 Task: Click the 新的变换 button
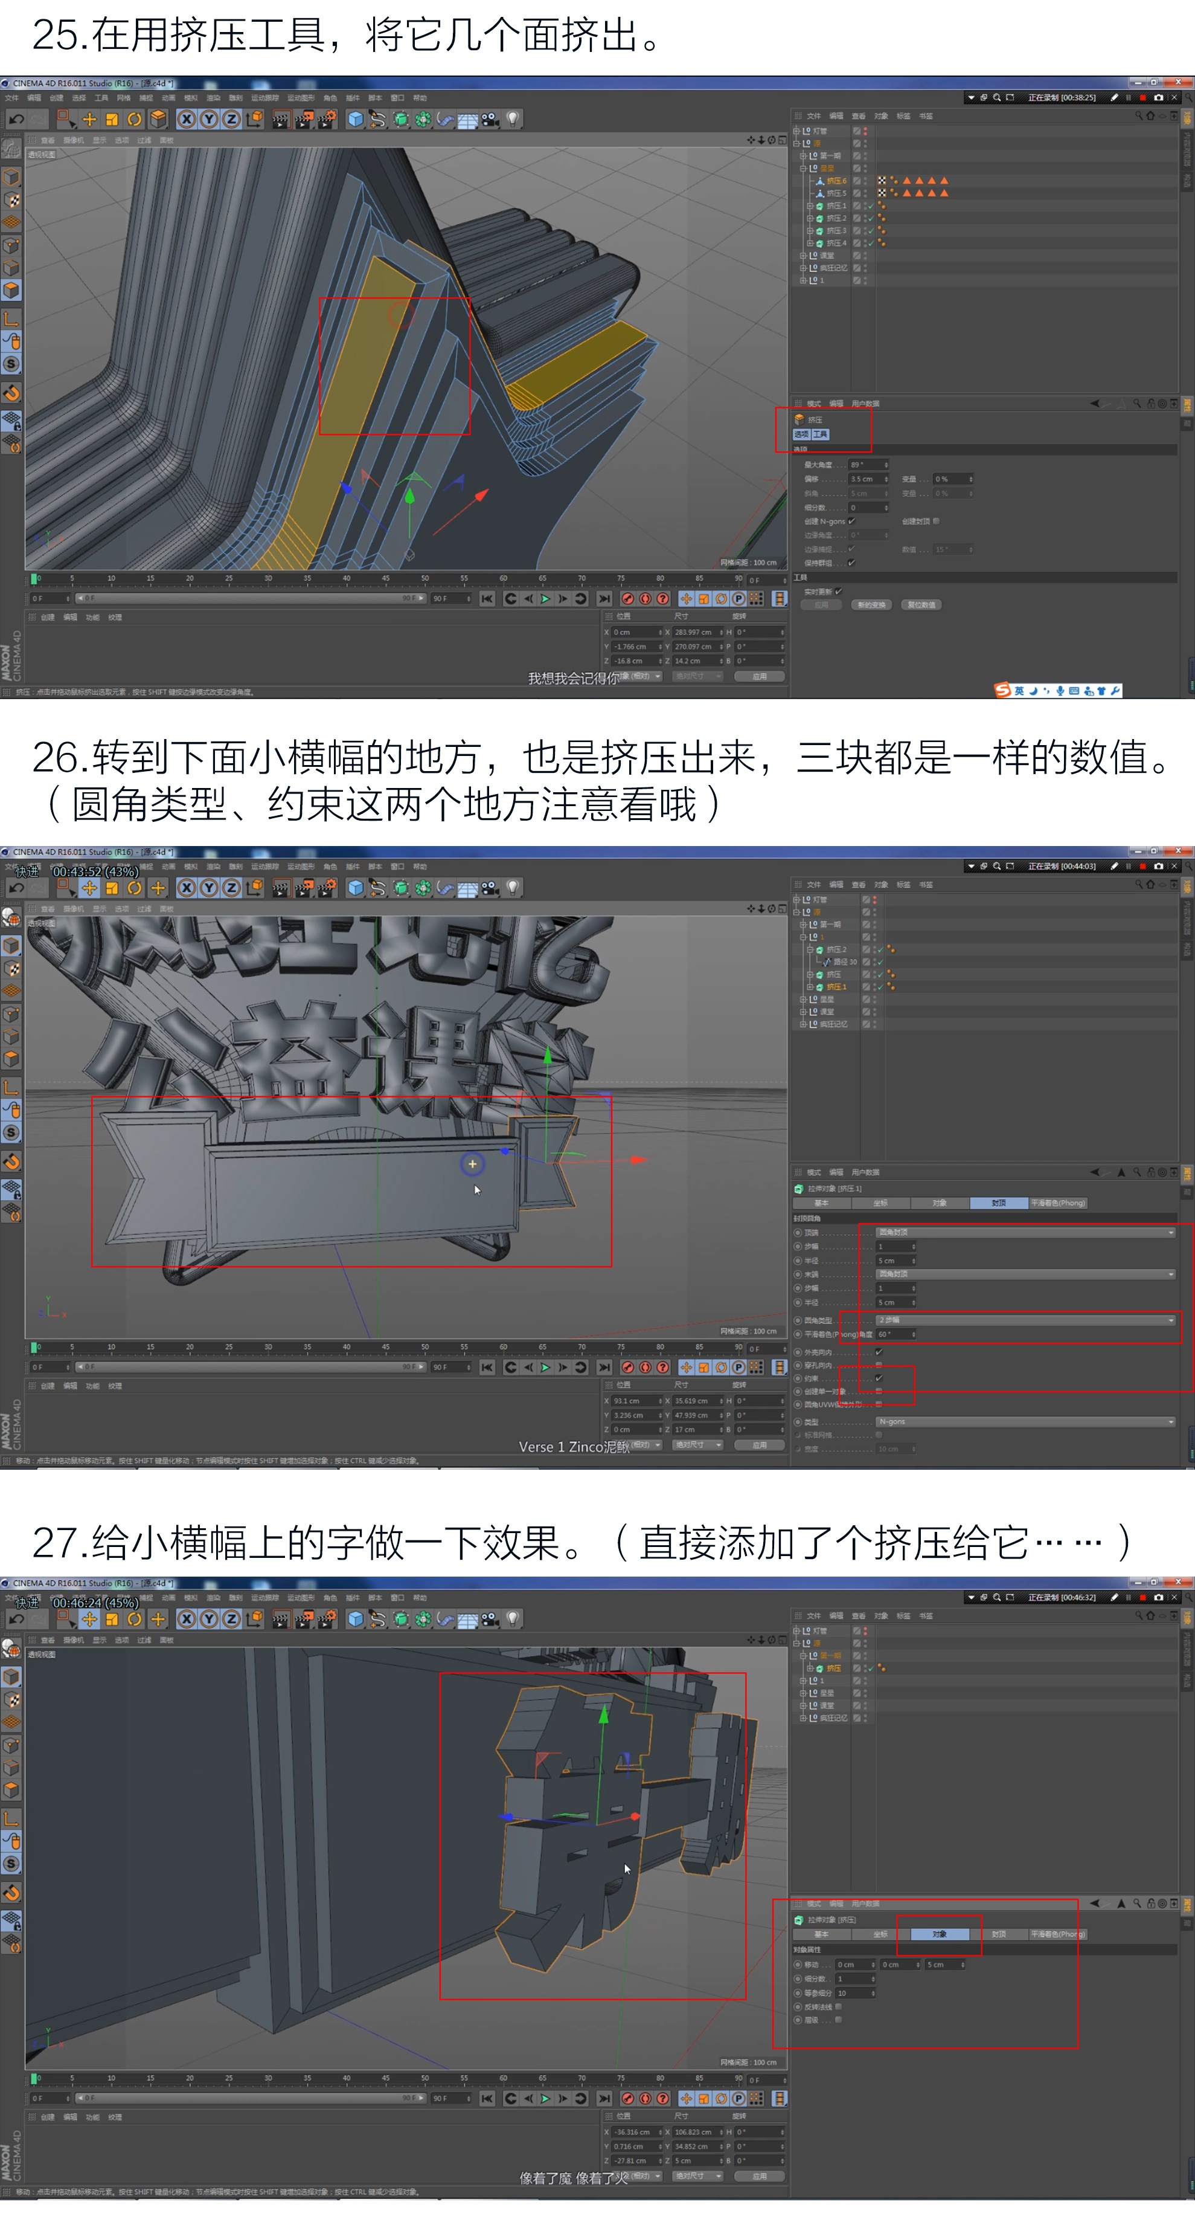(872, 605)
